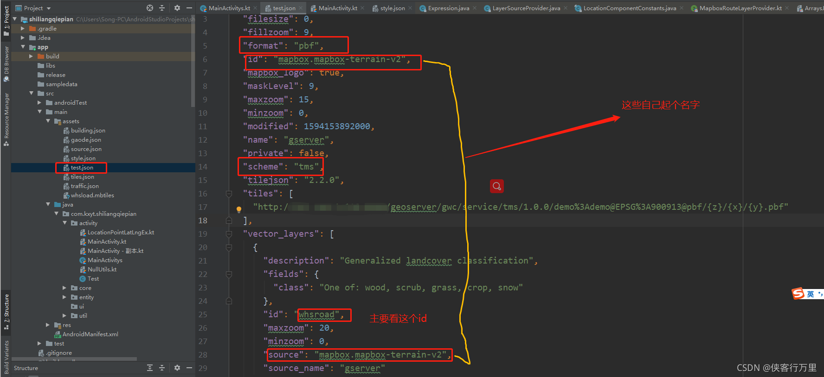Click the red search magnifier icon
The image size is (824, 377).
tap(497, 186)
